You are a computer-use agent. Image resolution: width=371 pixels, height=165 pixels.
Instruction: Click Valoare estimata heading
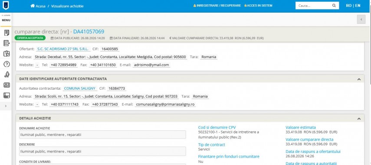(x=301, y=127)
